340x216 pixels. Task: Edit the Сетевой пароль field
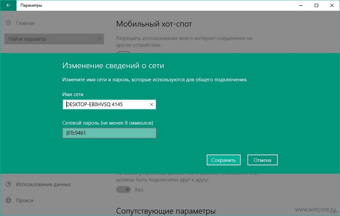[x=109, y=133]
